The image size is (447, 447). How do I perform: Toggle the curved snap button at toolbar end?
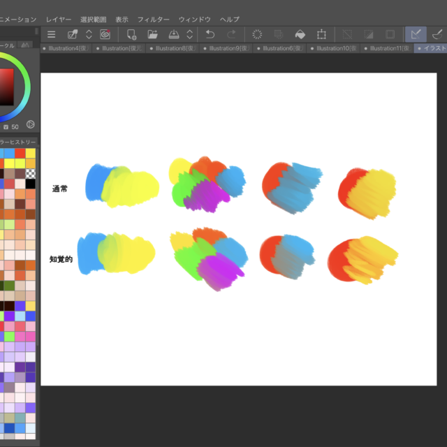[x=437, y=34]
